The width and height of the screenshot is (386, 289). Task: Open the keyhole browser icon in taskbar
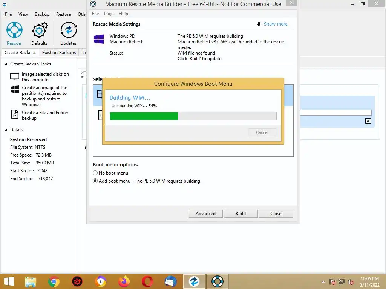(x=100, y=281)
